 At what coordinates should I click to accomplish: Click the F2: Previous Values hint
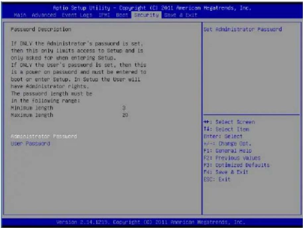[x=232, y=158]
